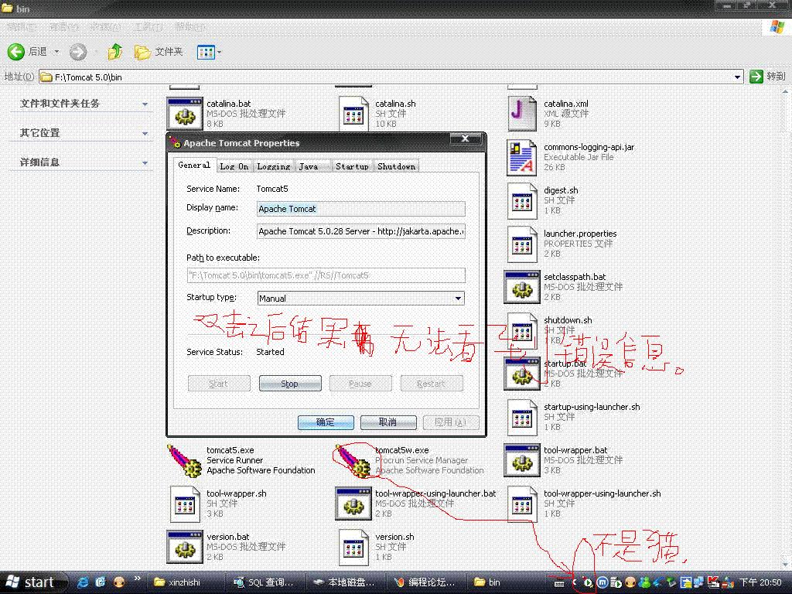Select the setclasspath.bat file icon
The image size is (792, 594).
pos(521,287)
